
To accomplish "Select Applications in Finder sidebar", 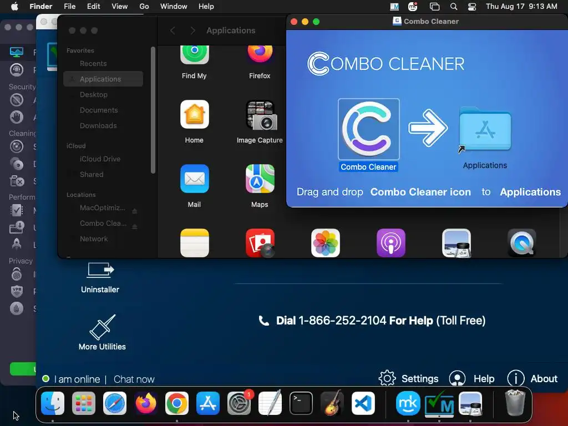I will point(103,79).
